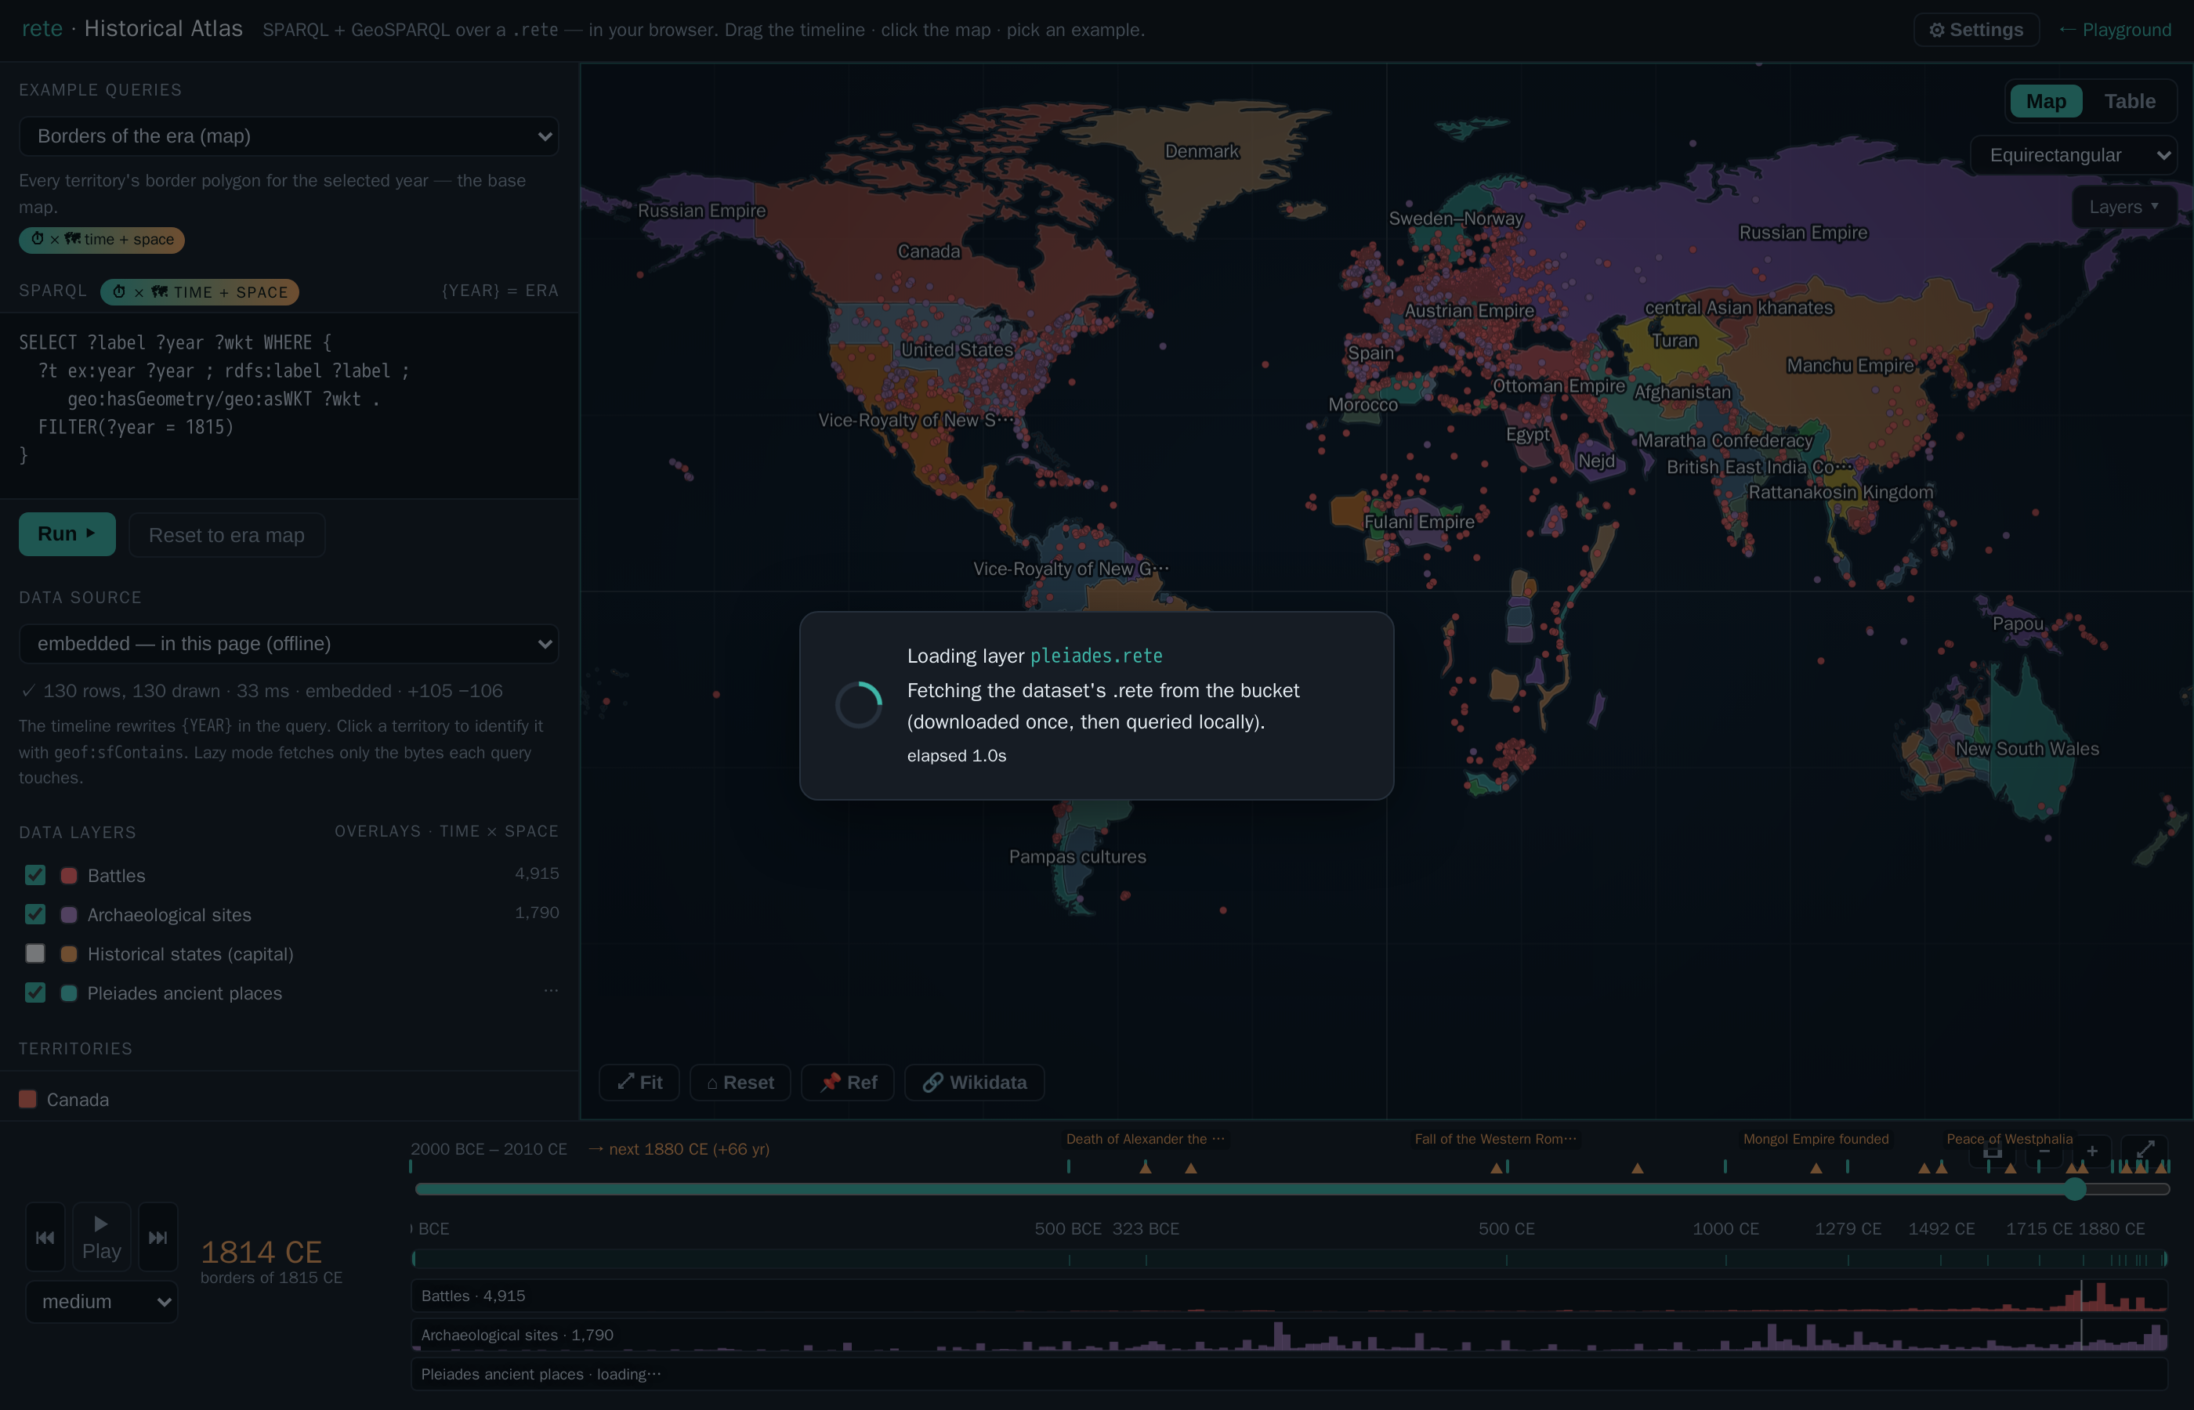Click the Ottoman Empire map label

1559,385
